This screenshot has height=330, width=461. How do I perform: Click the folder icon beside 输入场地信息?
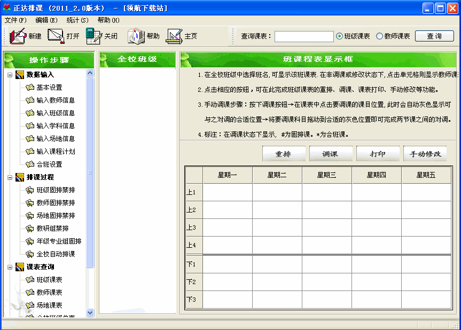tap(30, 139)
